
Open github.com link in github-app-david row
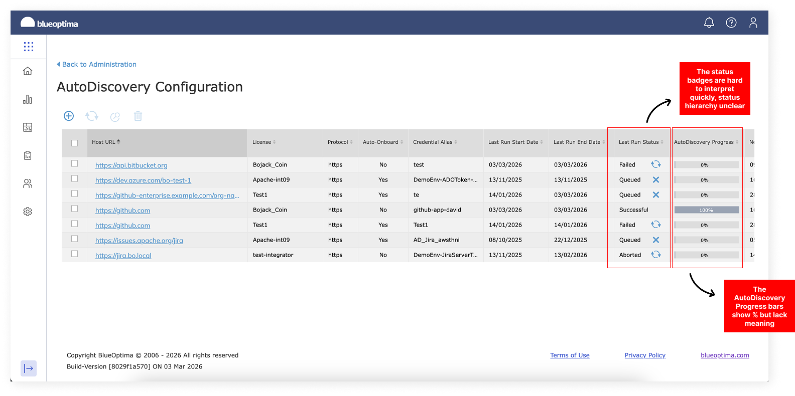coord(122,211)
